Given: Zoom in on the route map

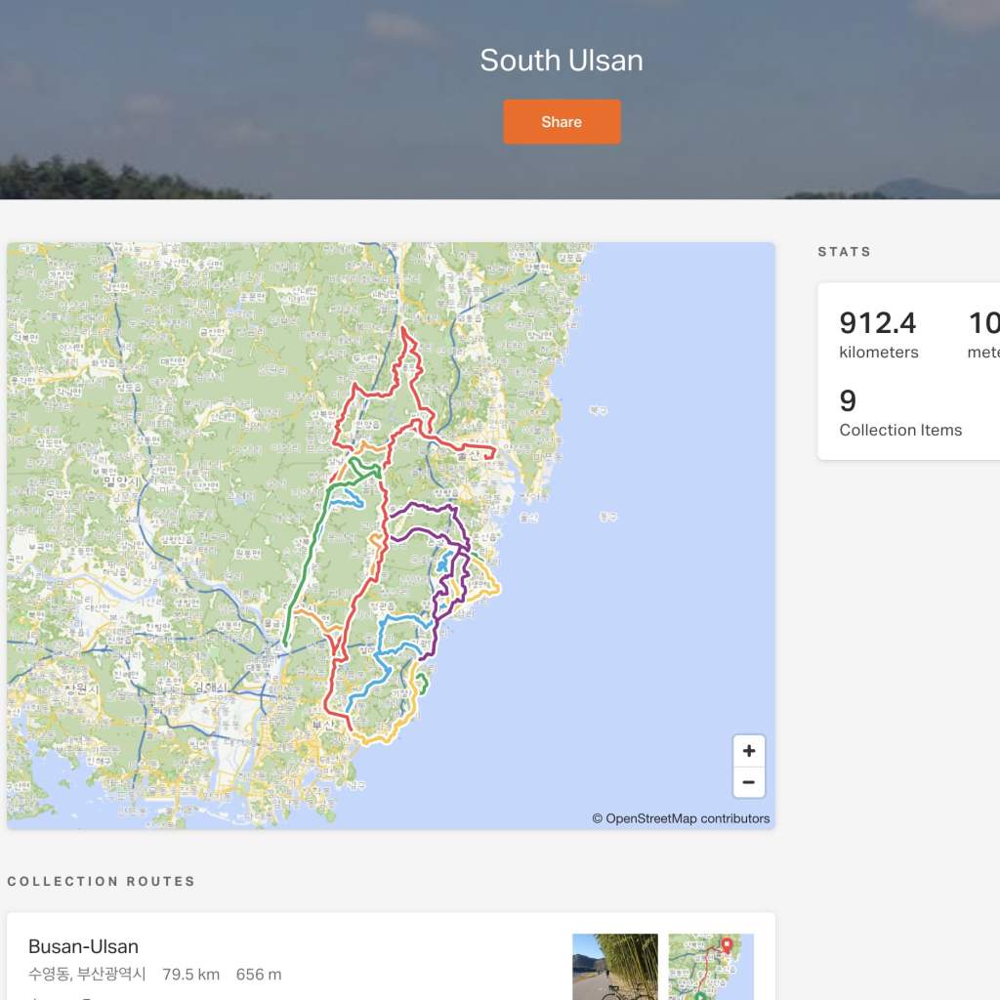Looking at the screenshot, I should tap(749, 751).
